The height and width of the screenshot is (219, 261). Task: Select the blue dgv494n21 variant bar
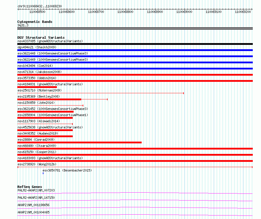135,50
